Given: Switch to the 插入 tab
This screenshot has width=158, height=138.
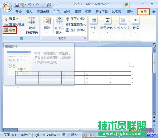Looking at the screenshot, I should [x=29, y=12].
